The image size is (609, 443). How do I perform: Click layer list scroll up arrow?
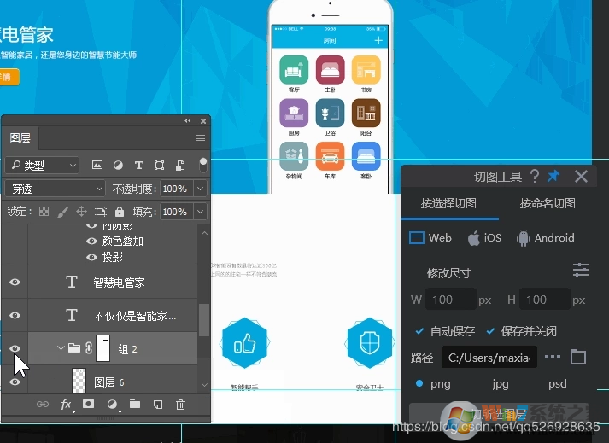coord(204,233)
